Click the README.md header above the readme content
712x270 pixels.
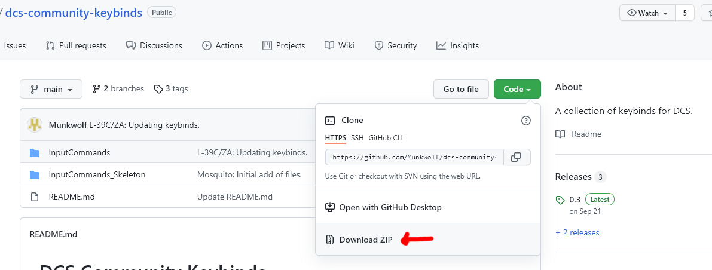coord(54,234)
